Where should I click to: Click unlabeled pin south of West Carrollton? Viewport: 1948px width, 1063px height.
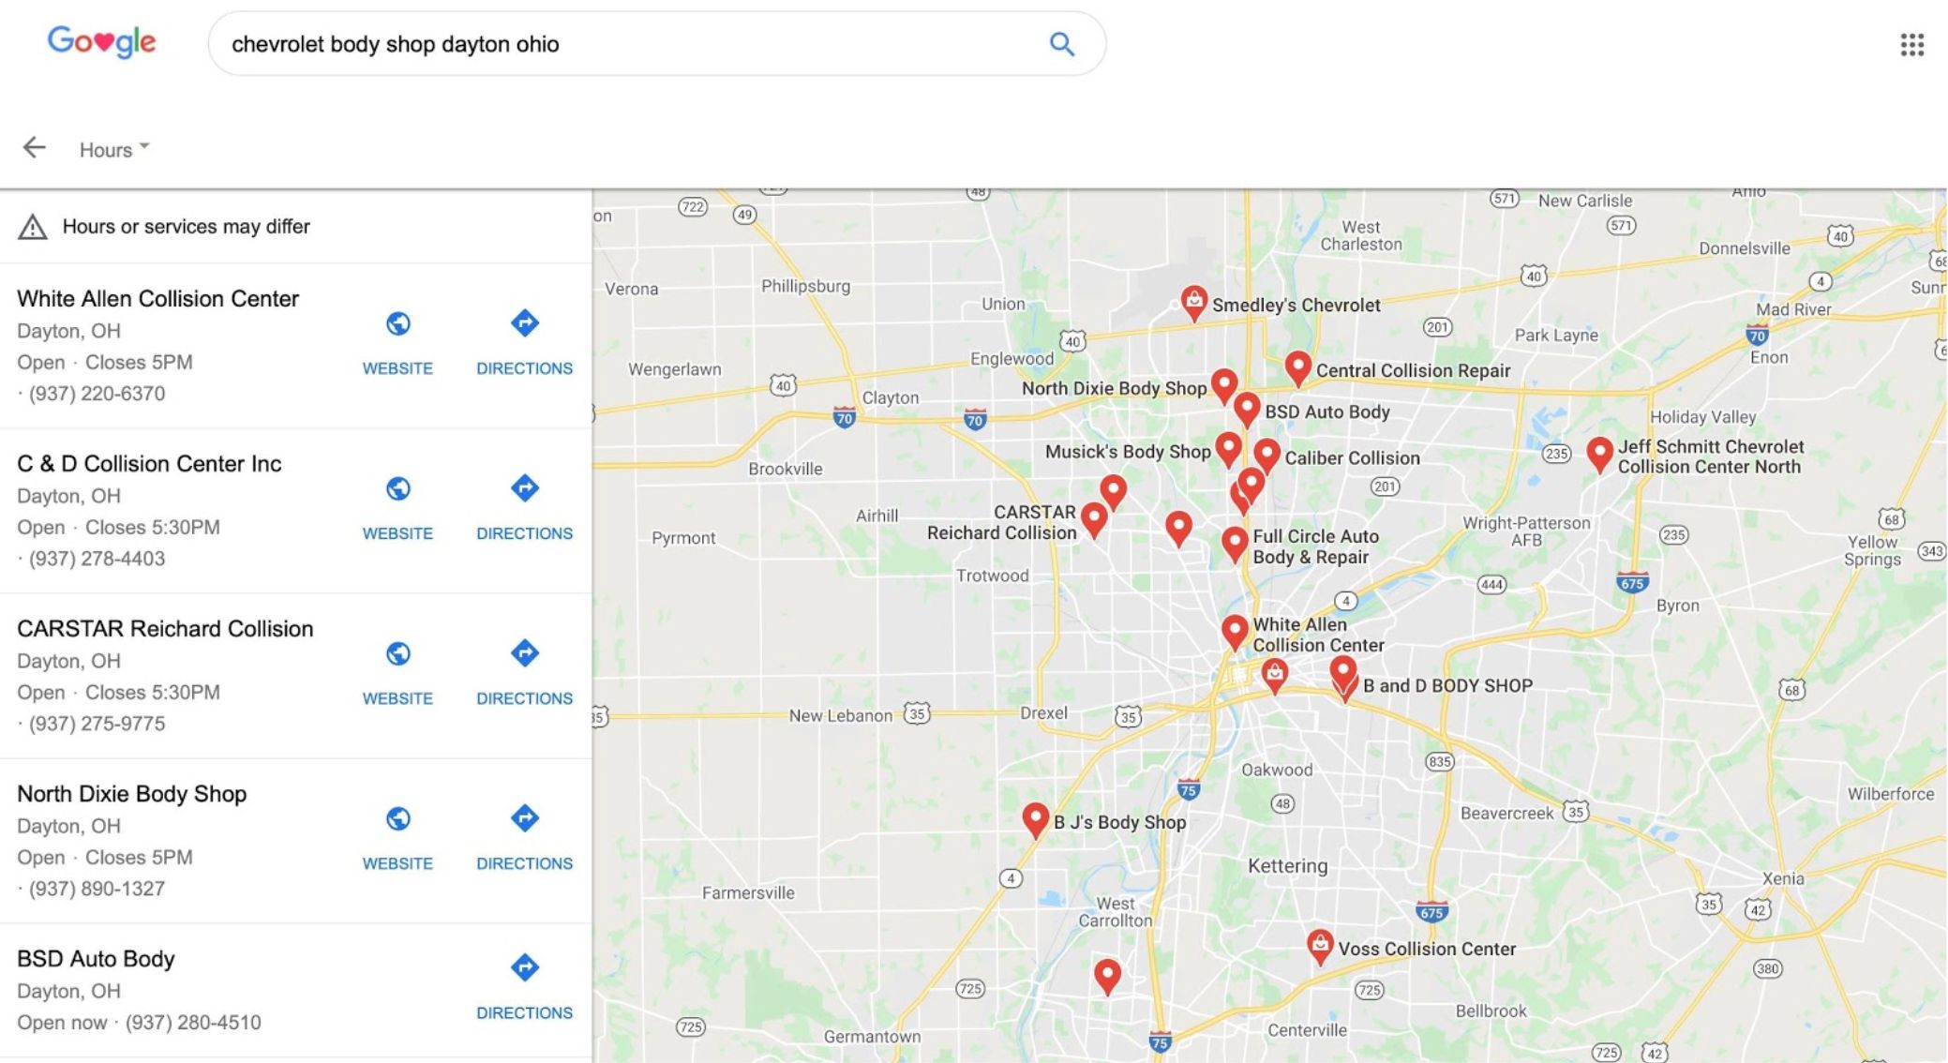(1107, 976)
